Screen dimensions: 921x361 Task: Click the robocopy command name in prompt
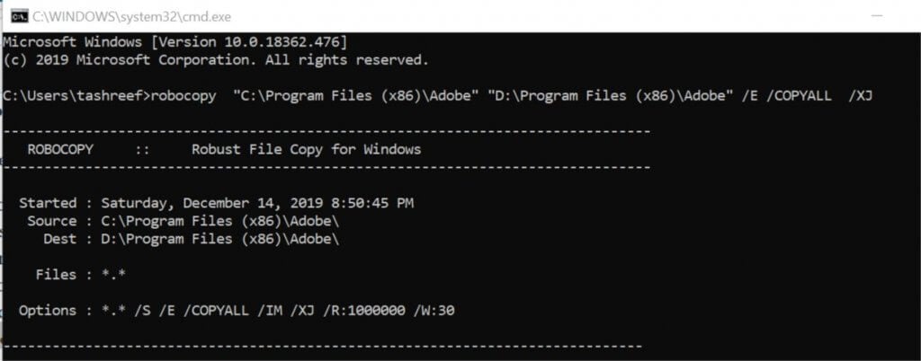[184, 95]
